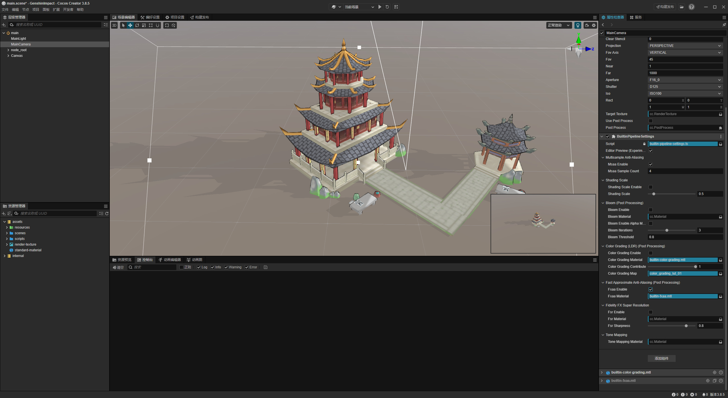Expand the node_root tree item
This screenshot has width=728, height=398.
click(x=8, y=50)
